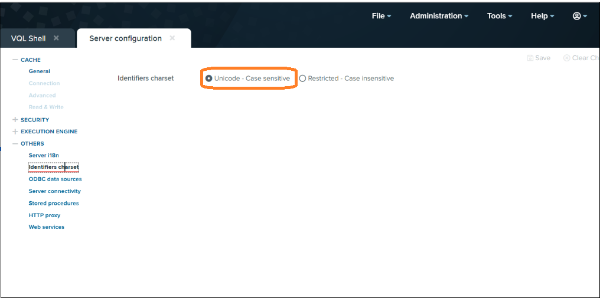Open the Tools dropdown menu
The width and height of the screenshot is (600, 298).
click(x=499, y=16)
